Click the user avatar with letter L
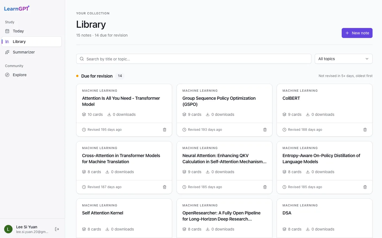The image size is (382, 238). 8,229
